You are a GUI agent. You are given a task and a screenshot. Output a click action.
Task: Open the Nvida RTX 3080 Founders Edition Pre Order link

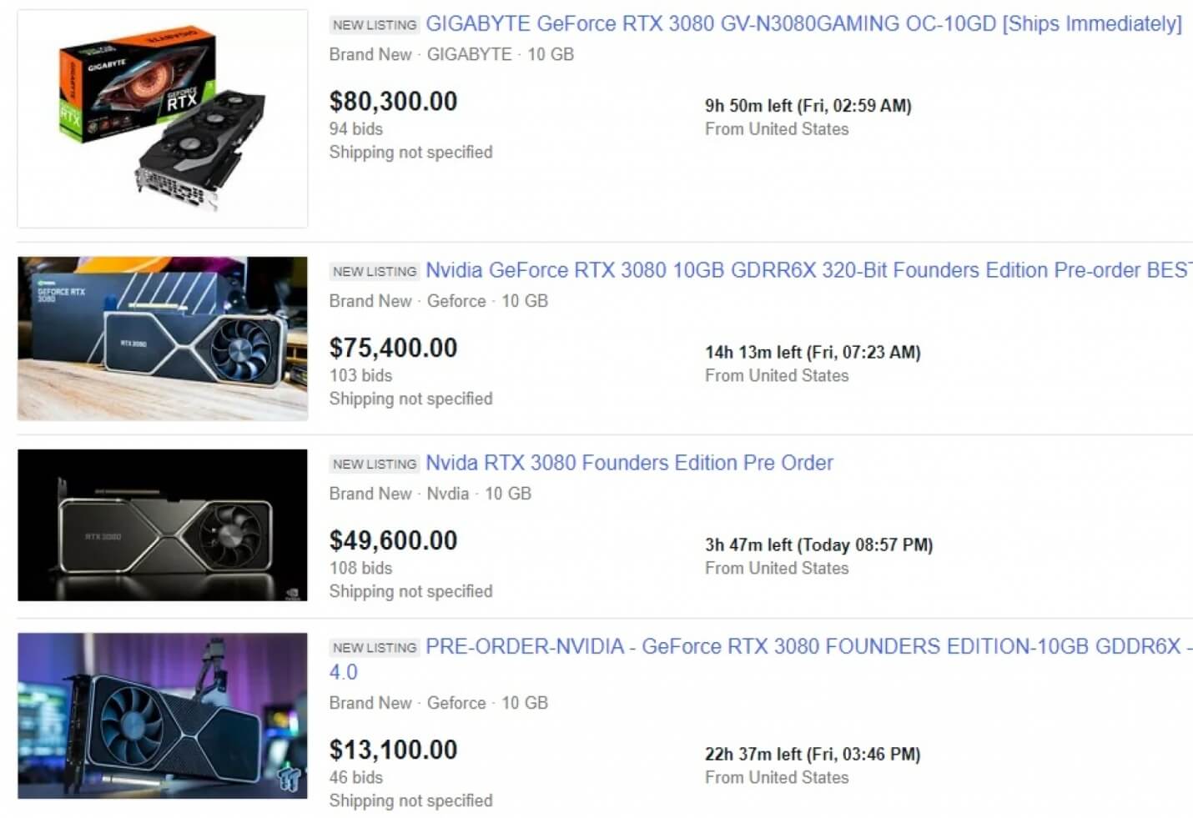tap(629, 463)
